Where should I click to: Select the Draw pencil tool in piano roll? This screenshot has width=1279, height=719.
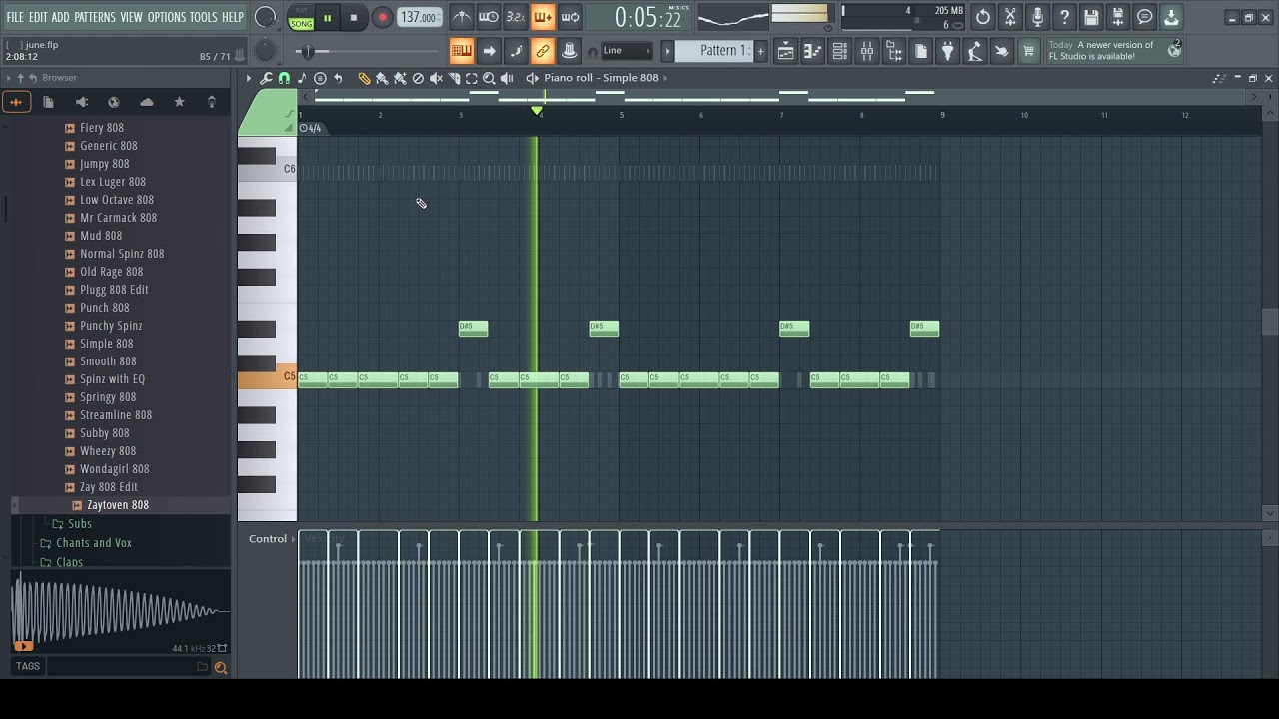(364, 78)
